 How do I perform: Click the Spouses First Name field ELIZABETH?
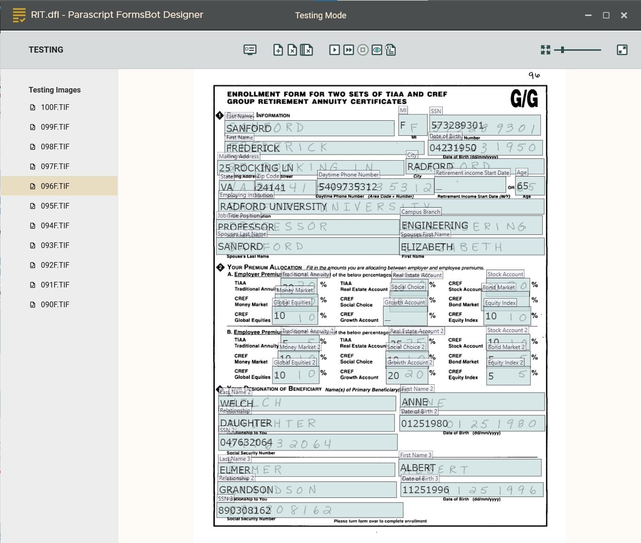[472, 247]
